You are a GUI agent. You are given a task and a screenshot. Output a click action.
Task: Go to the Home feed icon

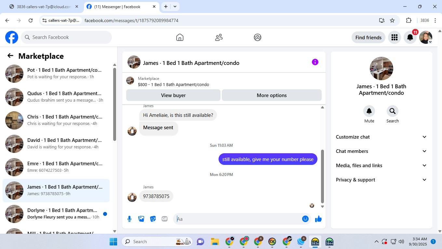pyautogui.click(x=180, y=37)
